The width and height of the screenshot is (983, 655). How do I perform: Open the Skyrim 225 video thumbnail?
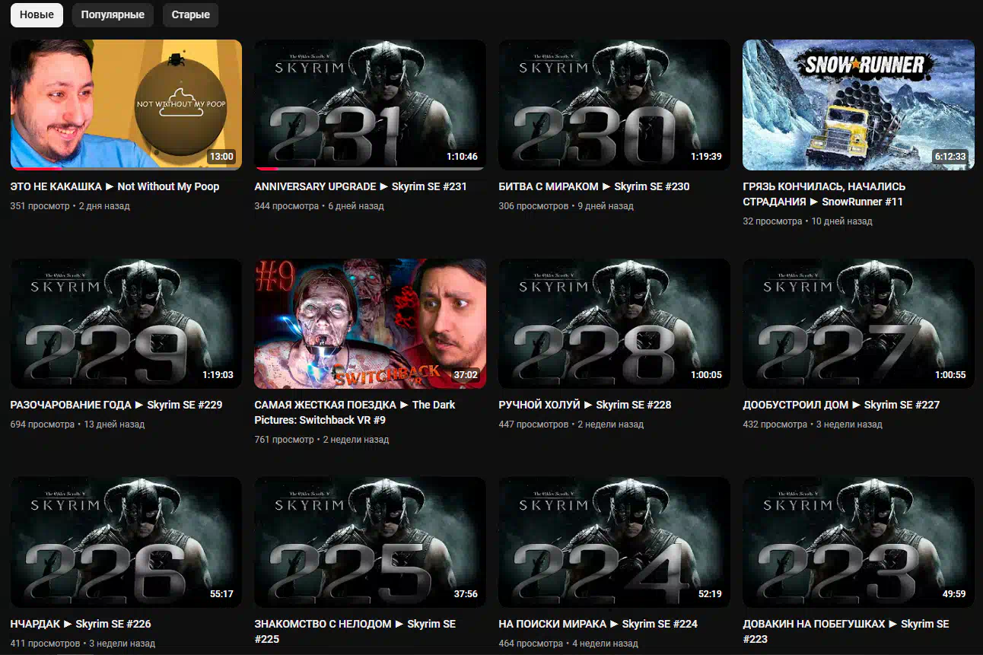(x=370, y=542)
